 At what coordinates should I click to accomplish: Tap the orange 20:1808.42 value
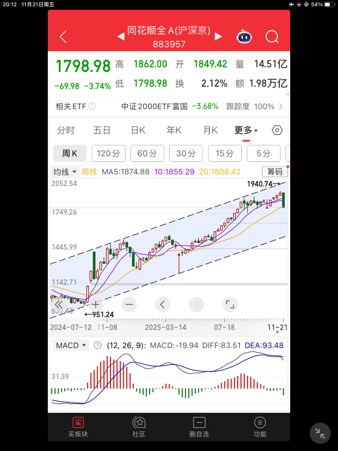(x=220, y=172)
